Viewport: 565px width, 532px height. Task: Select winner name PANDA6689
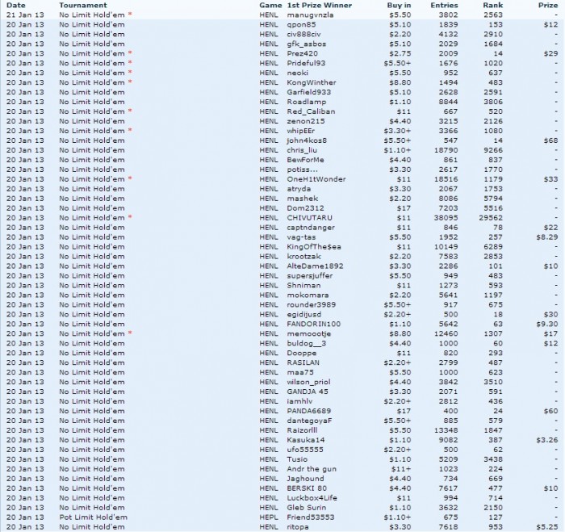tap(309, 412)
